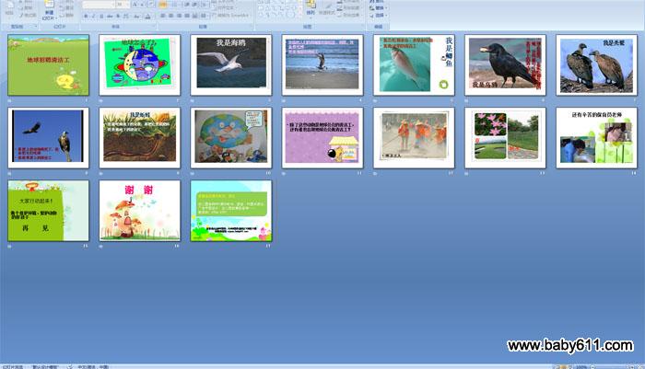The height and width of the screenshot is (369, 645).
Task: Select slide 12 showing street cleaners in orange
Action: pos(414,138)
